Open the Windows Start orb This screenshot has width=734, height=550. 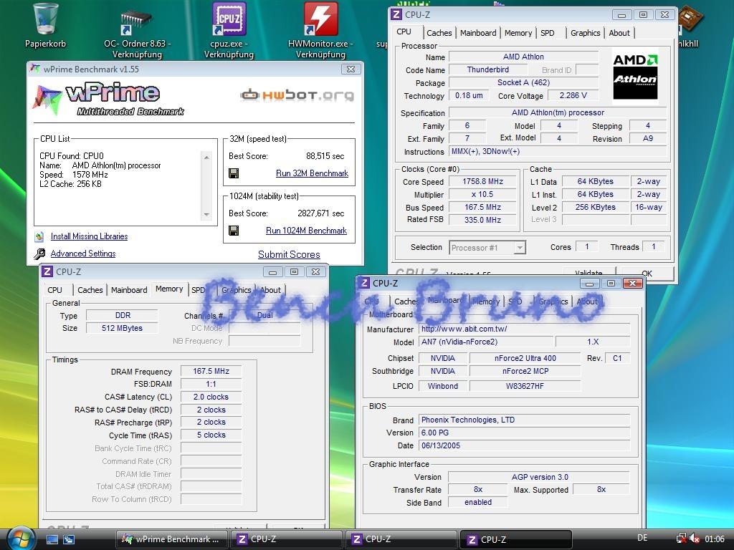click(x=19, y=539)
